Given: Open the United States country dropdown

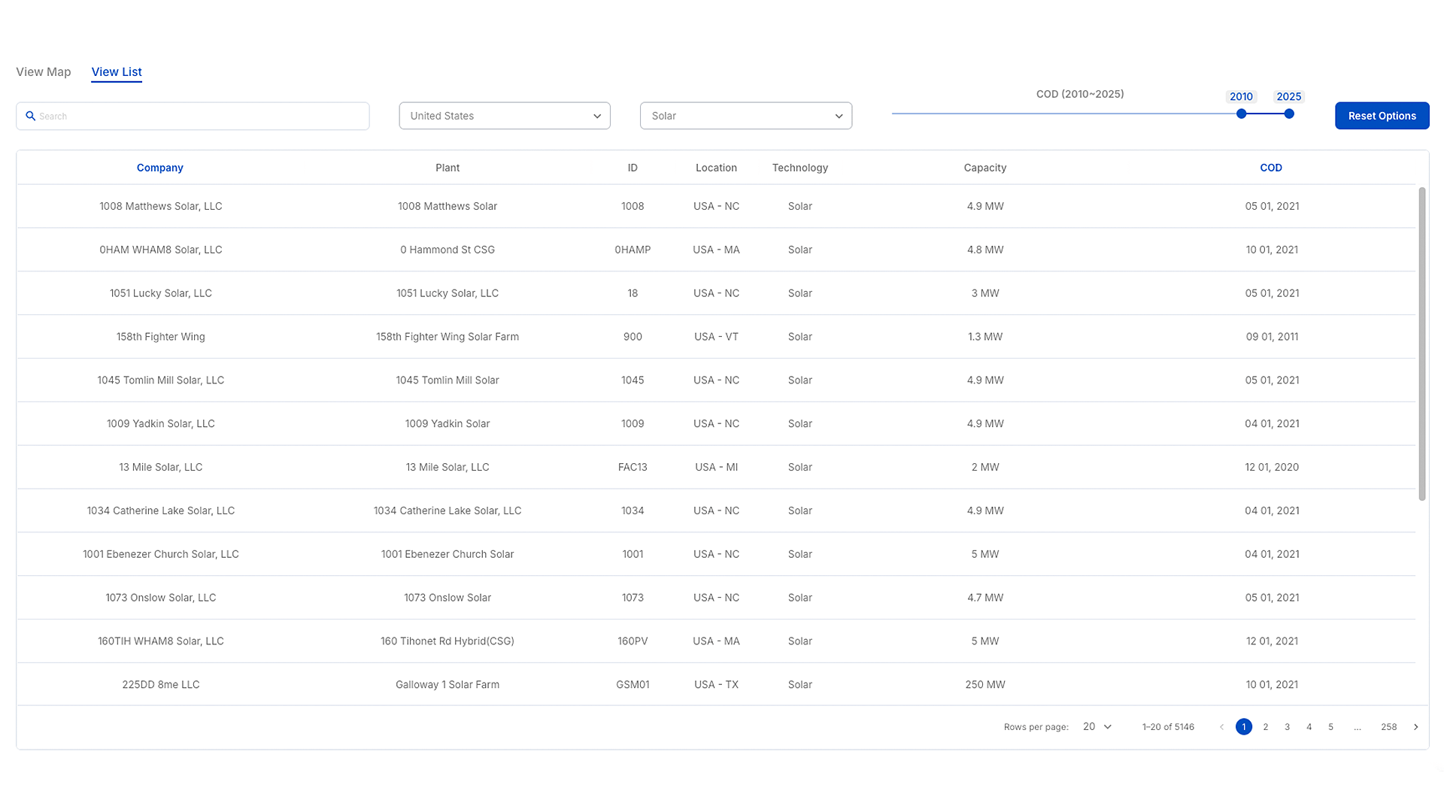Looking at the screenshot, I should point(504,115).
